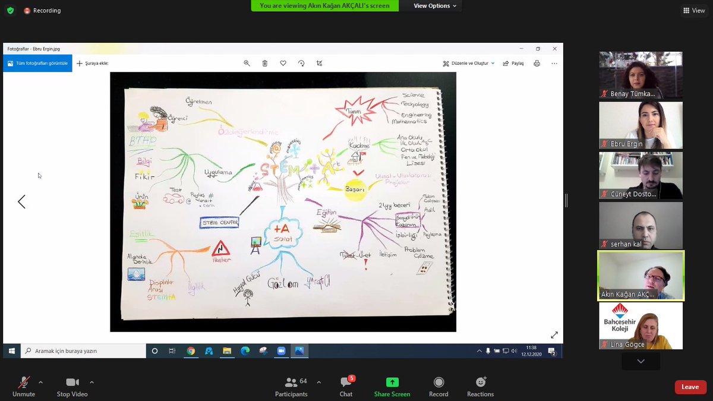Enter fullscreen with the diagonal arrows icon
Viewport: 713px width, 401px height.
[554, 335]
